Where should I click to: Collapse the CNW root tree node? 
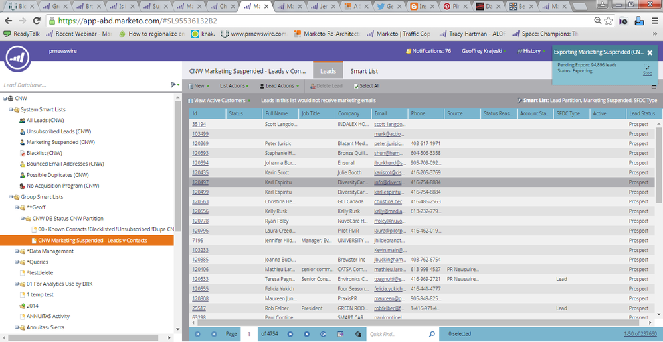pos(5,98)
